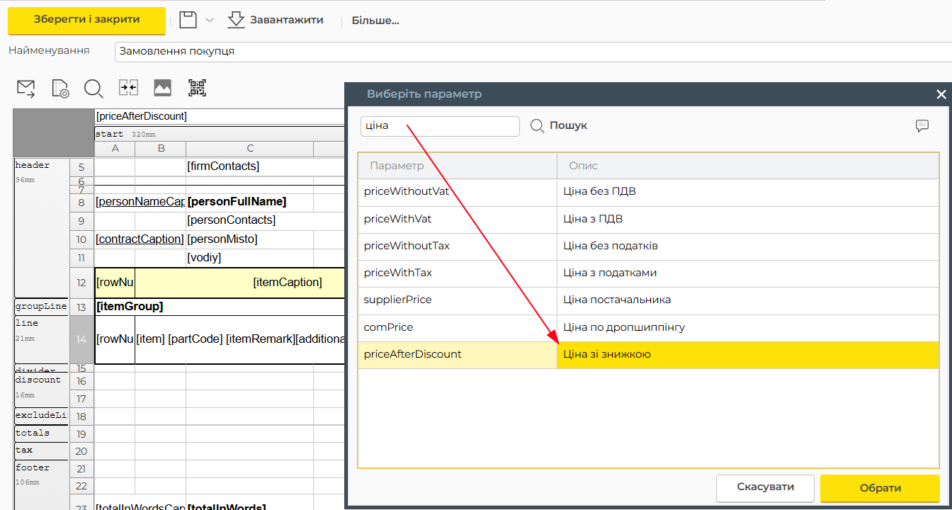
Task: Click the Ціна по дропшиппінгу description cell
Action: coord(748,327)
